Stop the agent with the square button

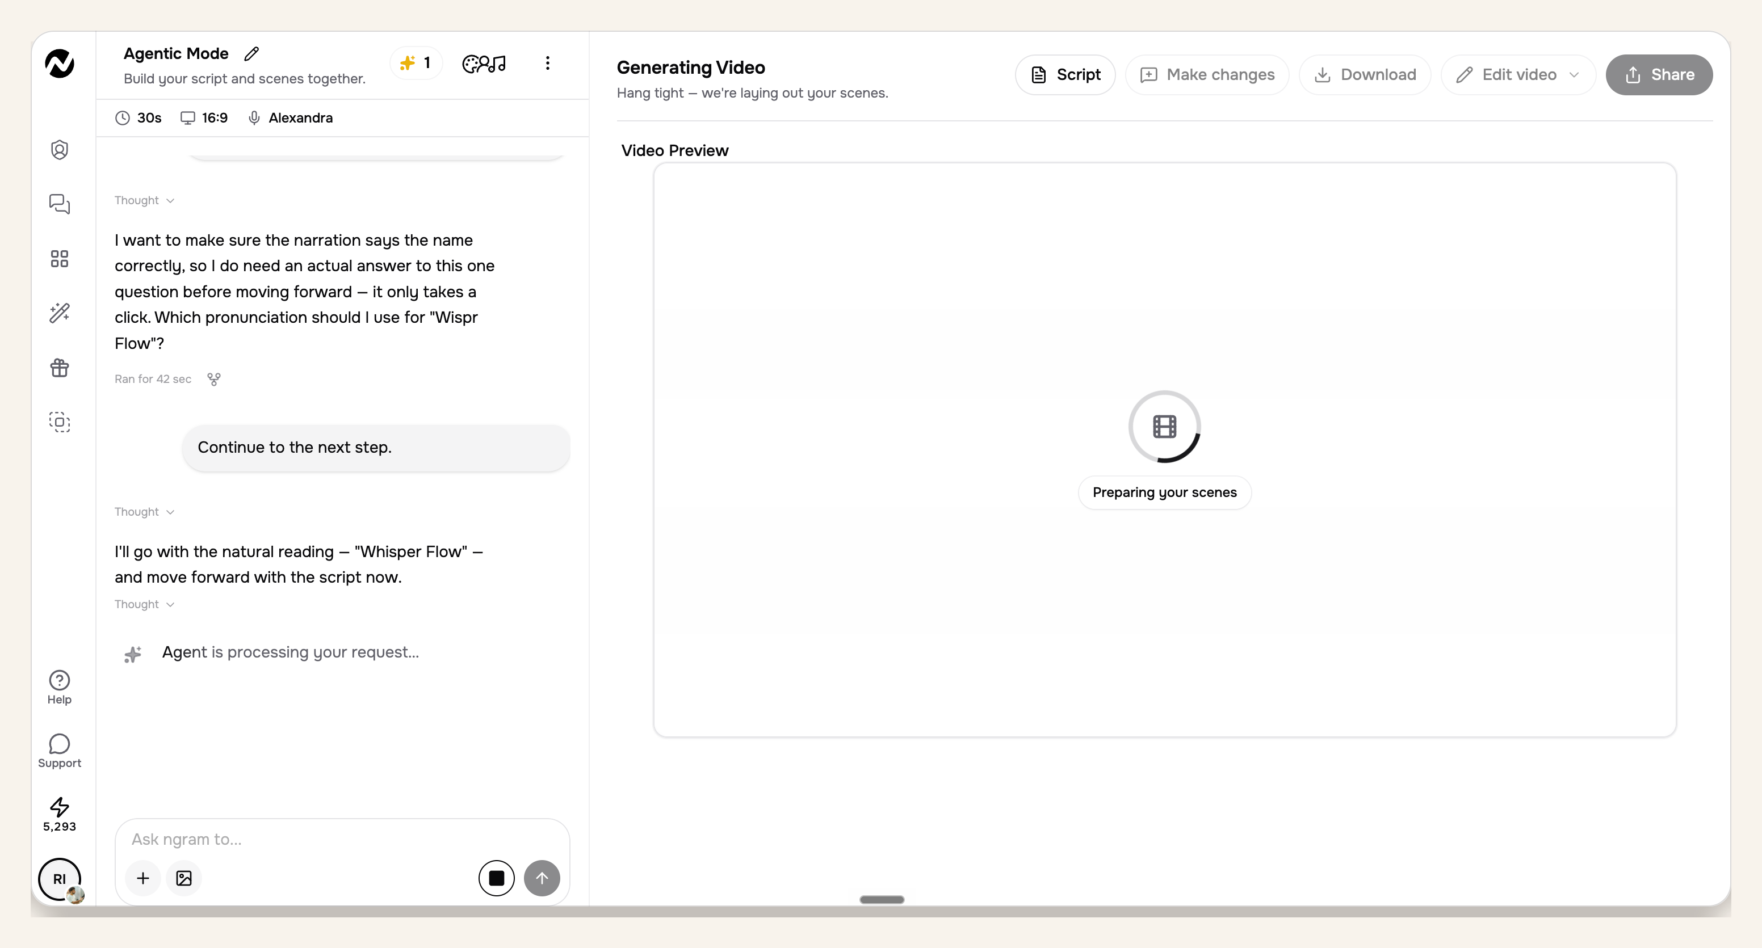(x=497, y=878)
